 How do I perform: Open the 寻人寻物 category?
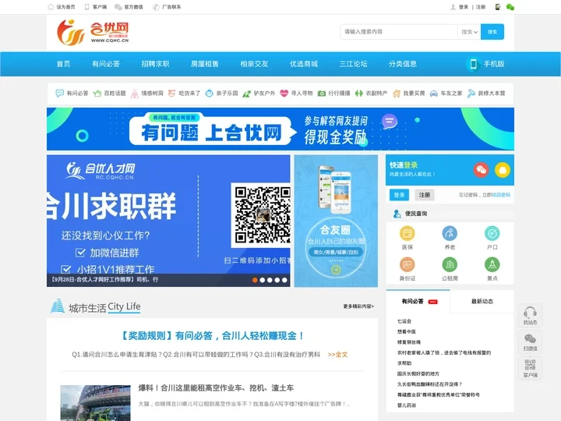[x=296, y=94]
